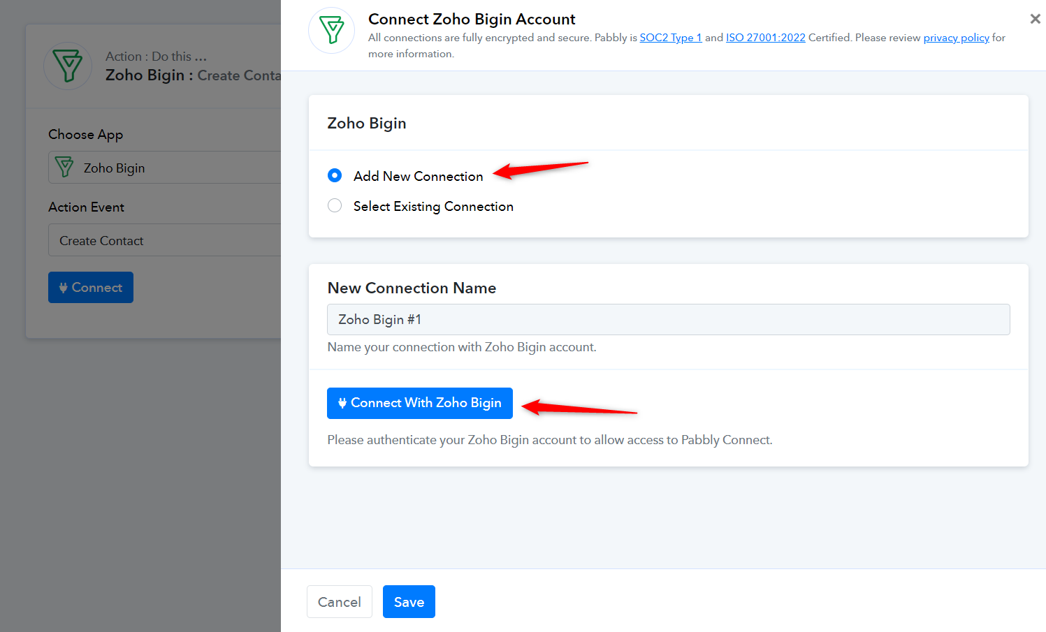Click the Connect With Zoho Bigin button

click(x=420, y=403)
